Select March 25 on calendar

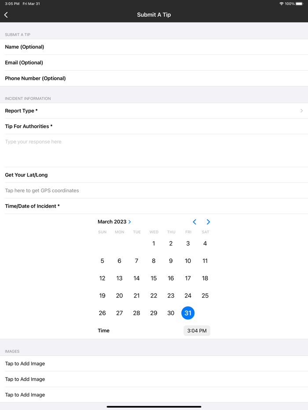click(x=205, y=295)
